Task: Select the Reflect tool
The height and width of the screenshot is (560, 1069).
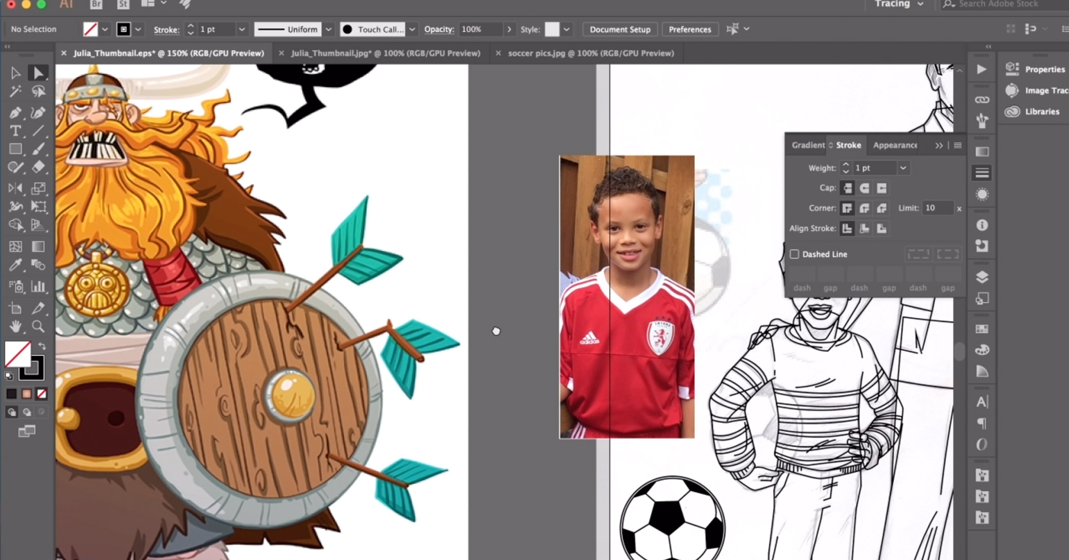Action: (15, 188)
